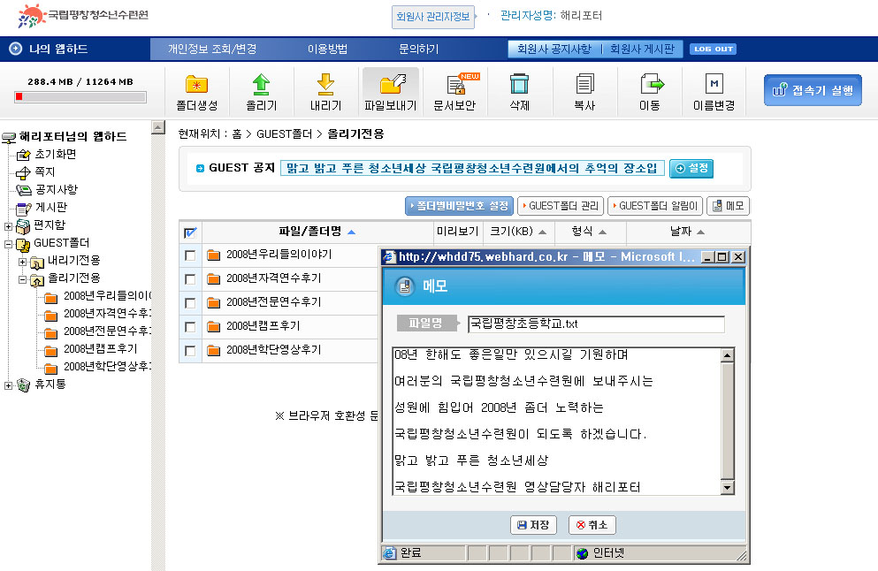Open 게시판 board in the sidebar
The width and height of the screenshot is (878, 571).
click(51, 207)
